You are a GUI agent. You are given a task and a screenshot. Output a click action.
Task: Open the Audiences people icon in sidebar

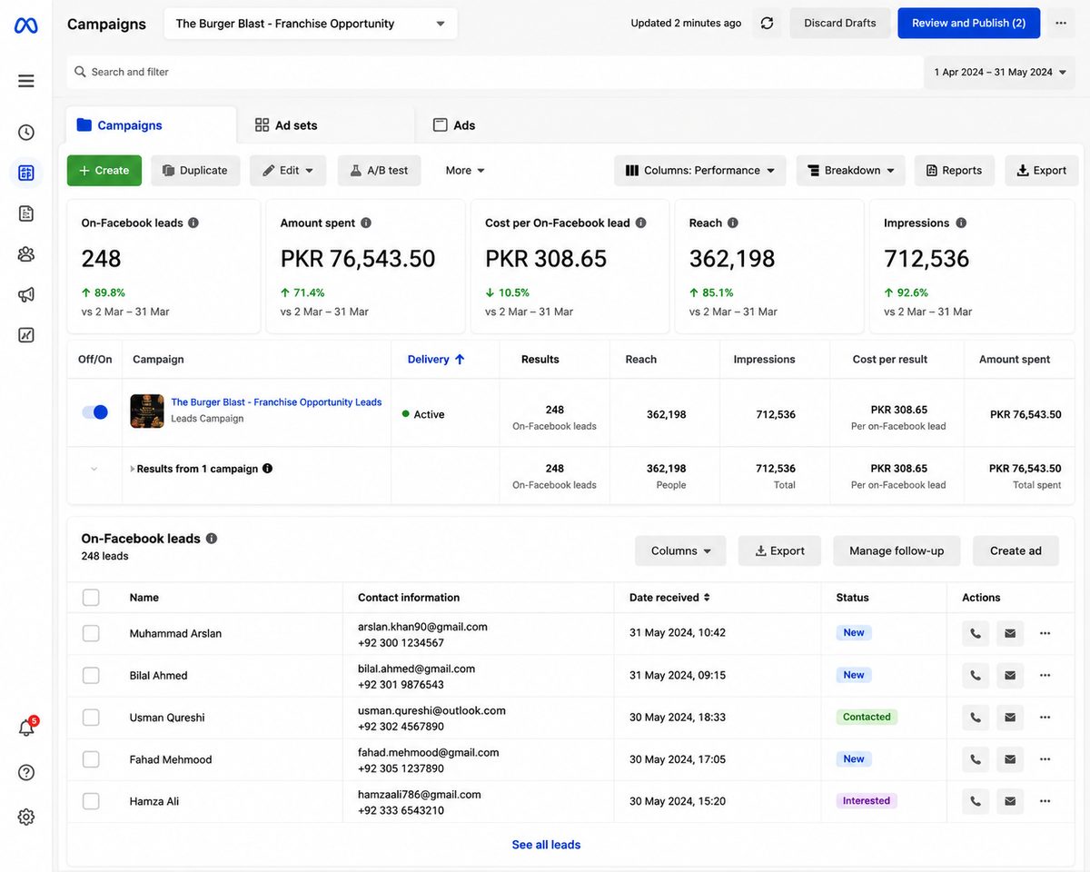tap(26, 254)
